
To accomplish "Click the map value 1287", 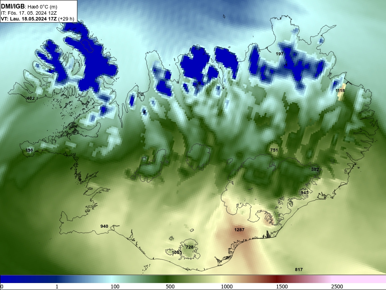I will (239, 230).
